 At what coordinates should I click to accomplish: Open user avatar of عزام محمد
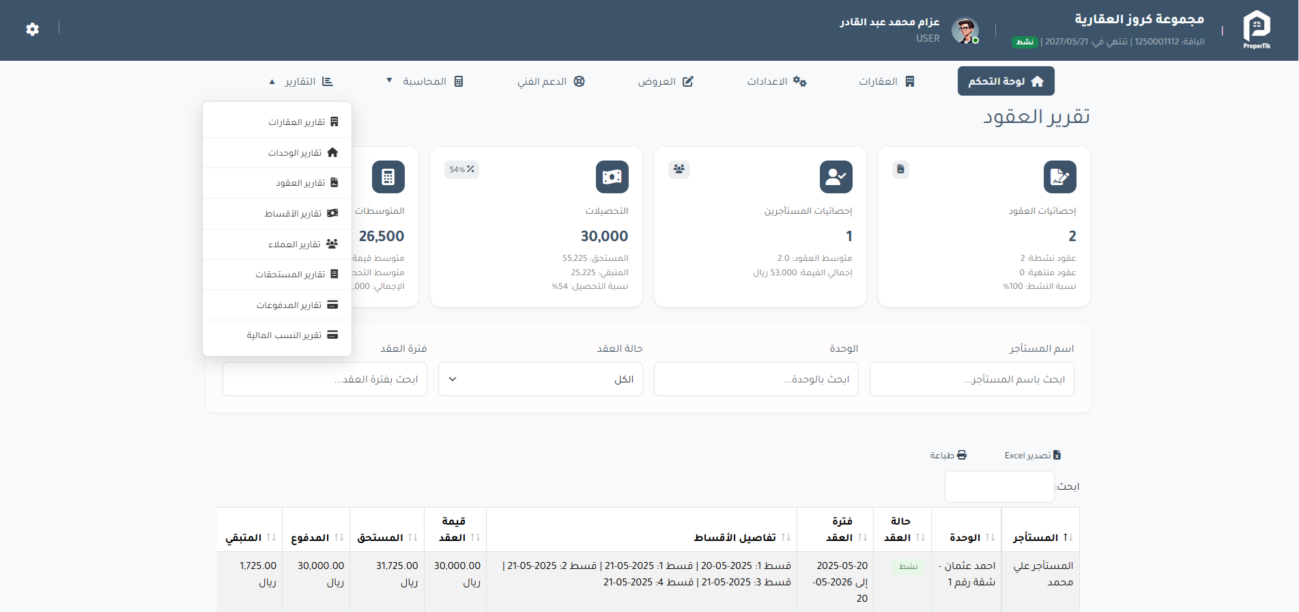pos(965,30)
